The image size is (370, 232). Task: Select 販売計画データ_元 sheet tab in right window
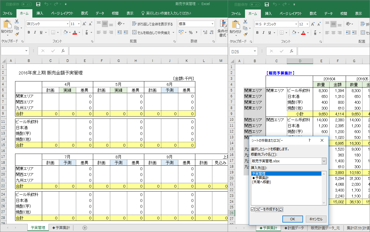(325, 228)
